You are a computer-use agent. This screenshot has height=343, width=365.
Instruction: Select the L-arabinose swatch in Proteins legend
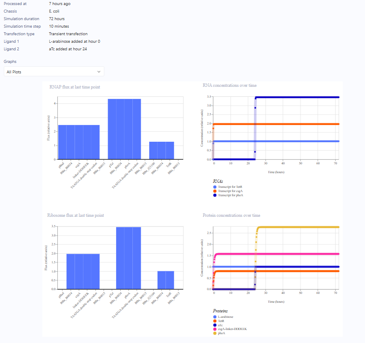(x=215, y=317)
